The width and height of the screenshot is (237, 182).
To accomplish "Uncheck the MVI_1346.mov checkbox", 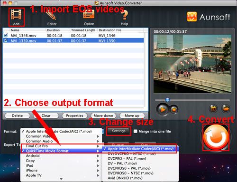I will 6,35.
